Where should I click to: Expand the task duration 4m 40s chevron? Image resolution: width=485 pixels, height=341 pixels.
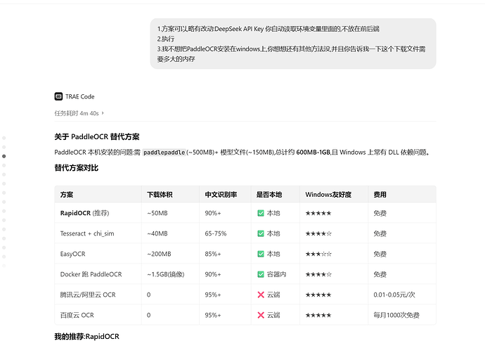[x=103, y=113]
